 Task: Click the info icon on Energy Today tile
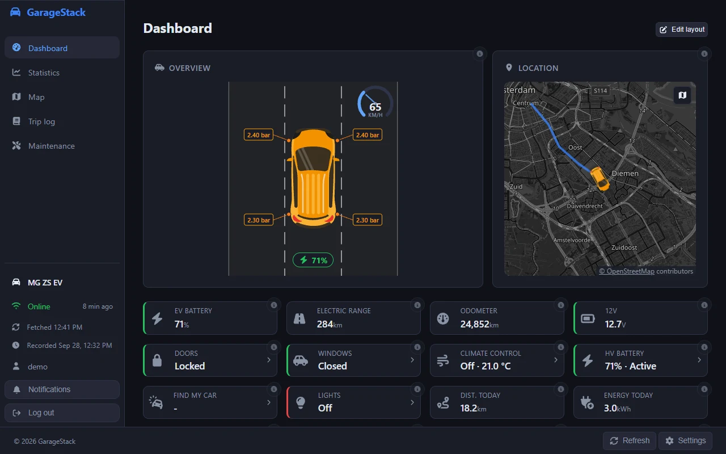tap(704, 389)
